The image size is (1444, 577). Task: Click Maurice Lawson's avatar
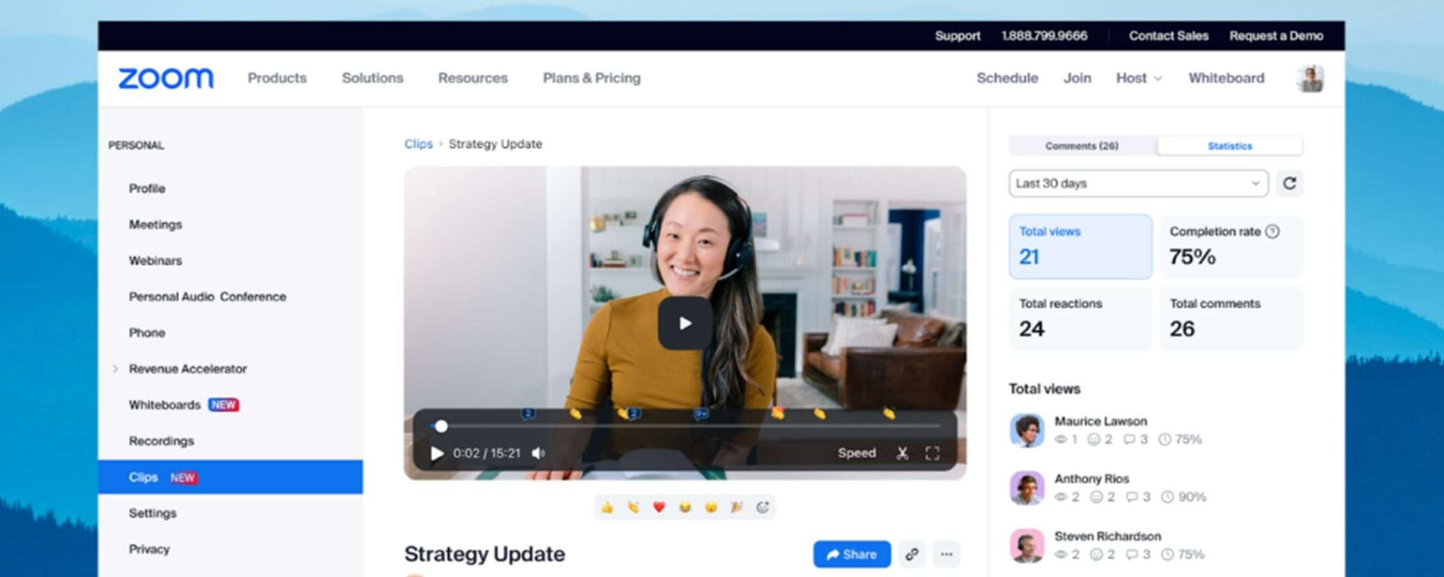pos(1026,430)
